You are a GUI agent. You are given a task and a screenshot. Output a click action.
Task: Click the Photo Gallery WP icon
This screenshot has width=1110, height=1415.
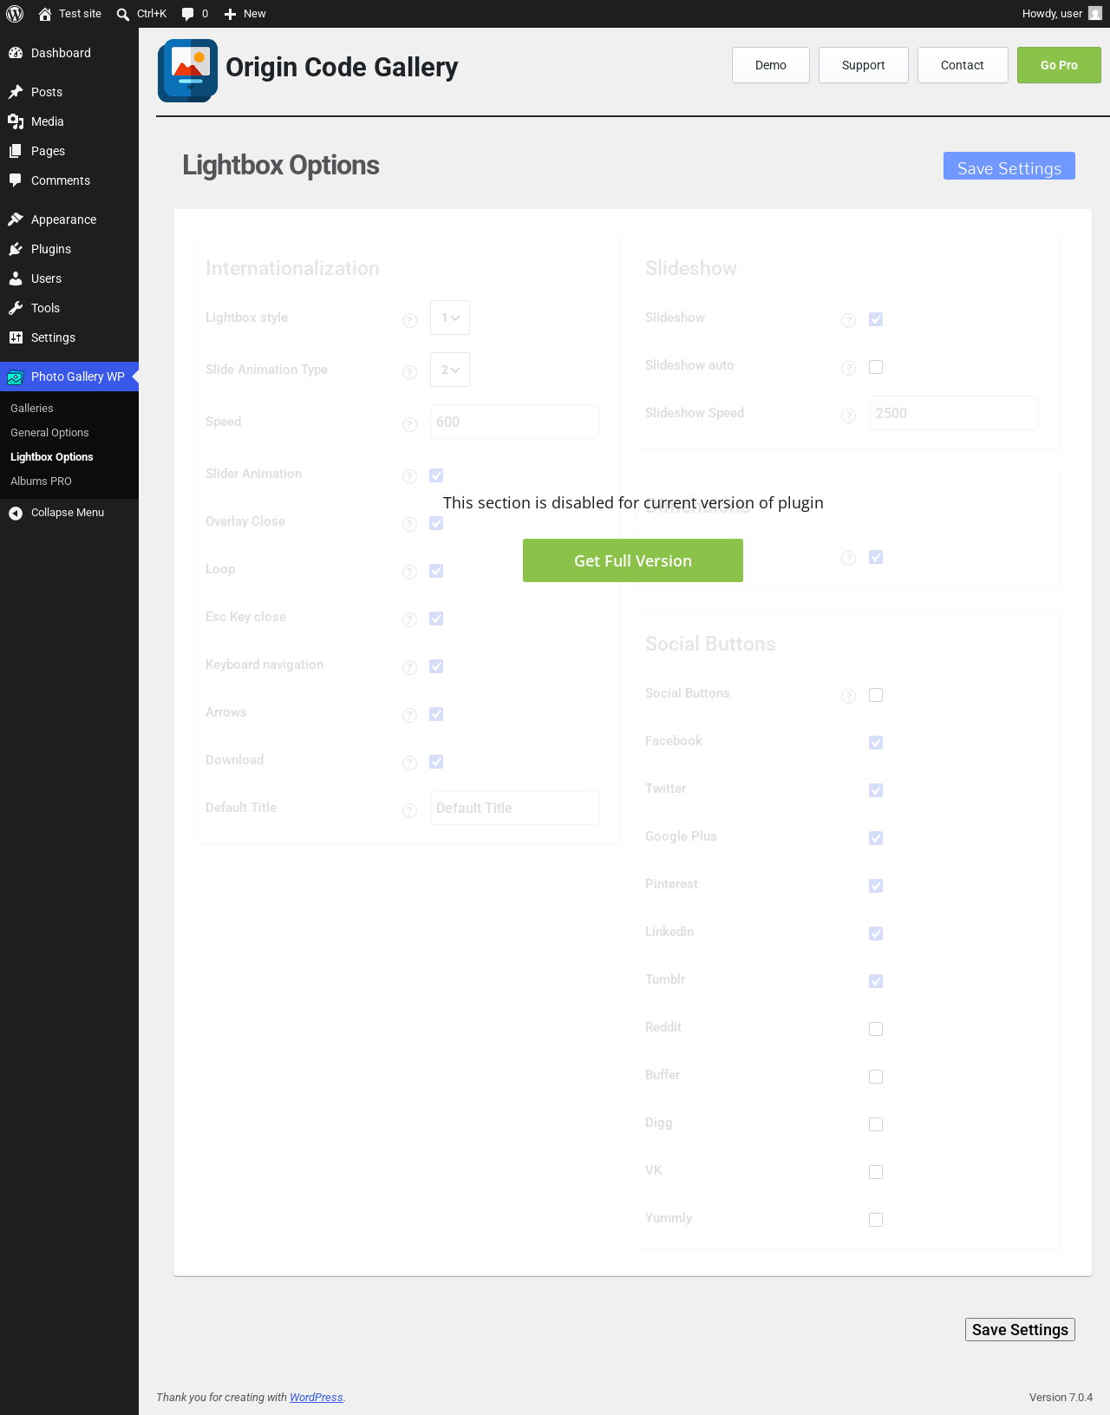(16, 377)
